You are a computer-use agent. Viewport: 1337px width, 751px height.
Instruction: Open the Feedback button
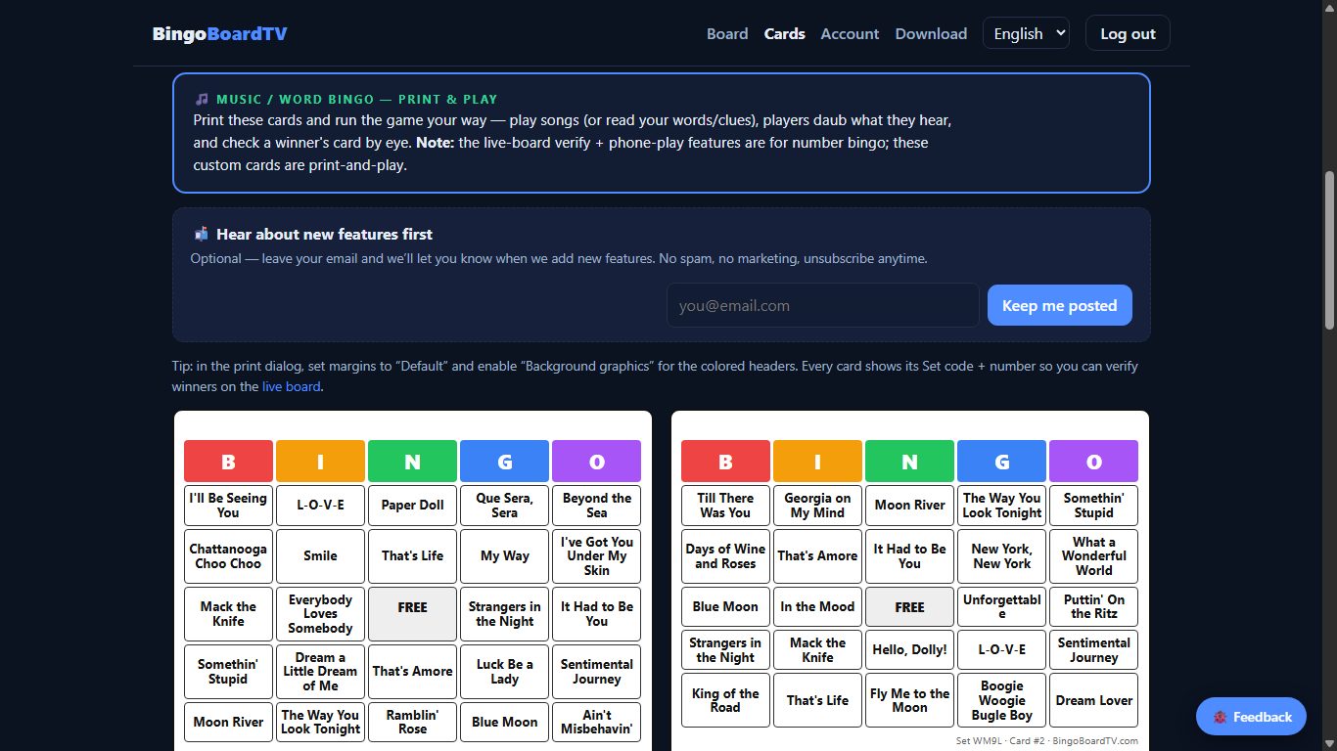click(1251, 717)
